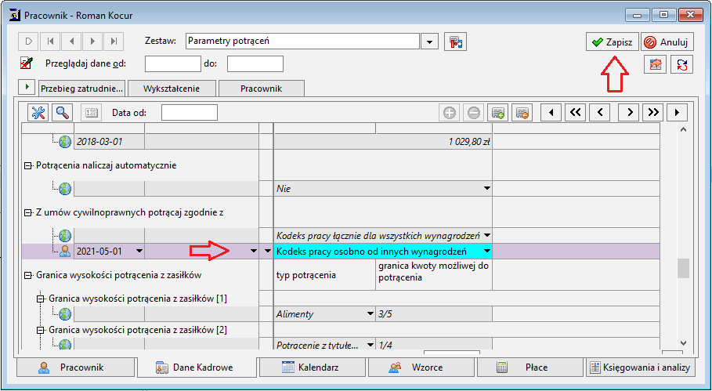This screenshot has width=712, height=391.
Task: Click the remove-row icon with orange minus
Action: (x=522, y=113)
